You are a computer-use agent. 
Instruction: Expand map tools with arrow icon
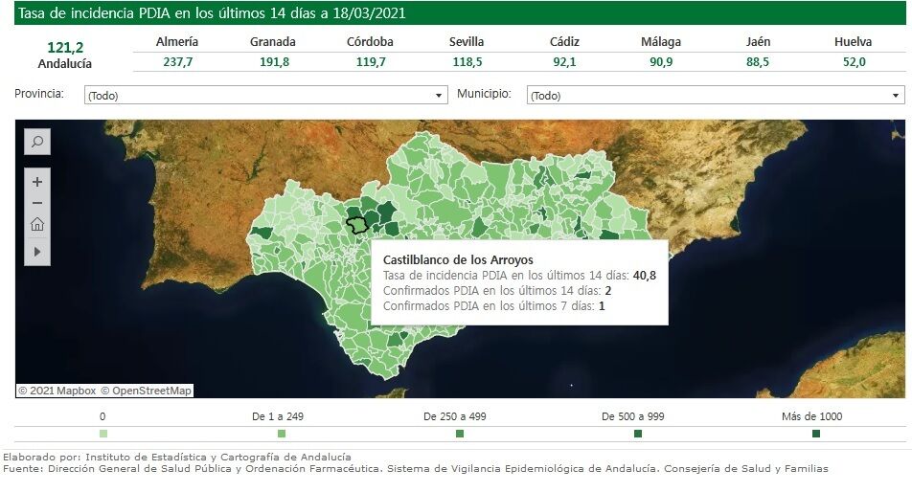[37, 251]
